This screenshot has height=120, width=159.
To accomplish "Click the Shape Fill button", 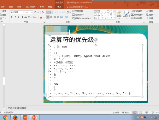I will coord(137,11).
